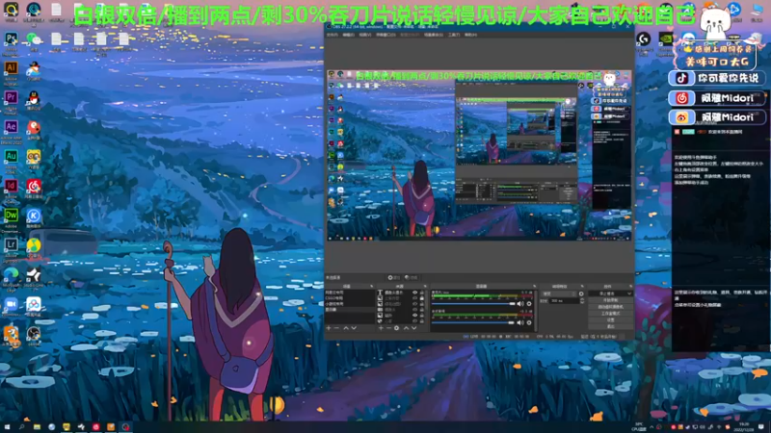
Task: Click the transition duration input field
Action: point(565,300)
